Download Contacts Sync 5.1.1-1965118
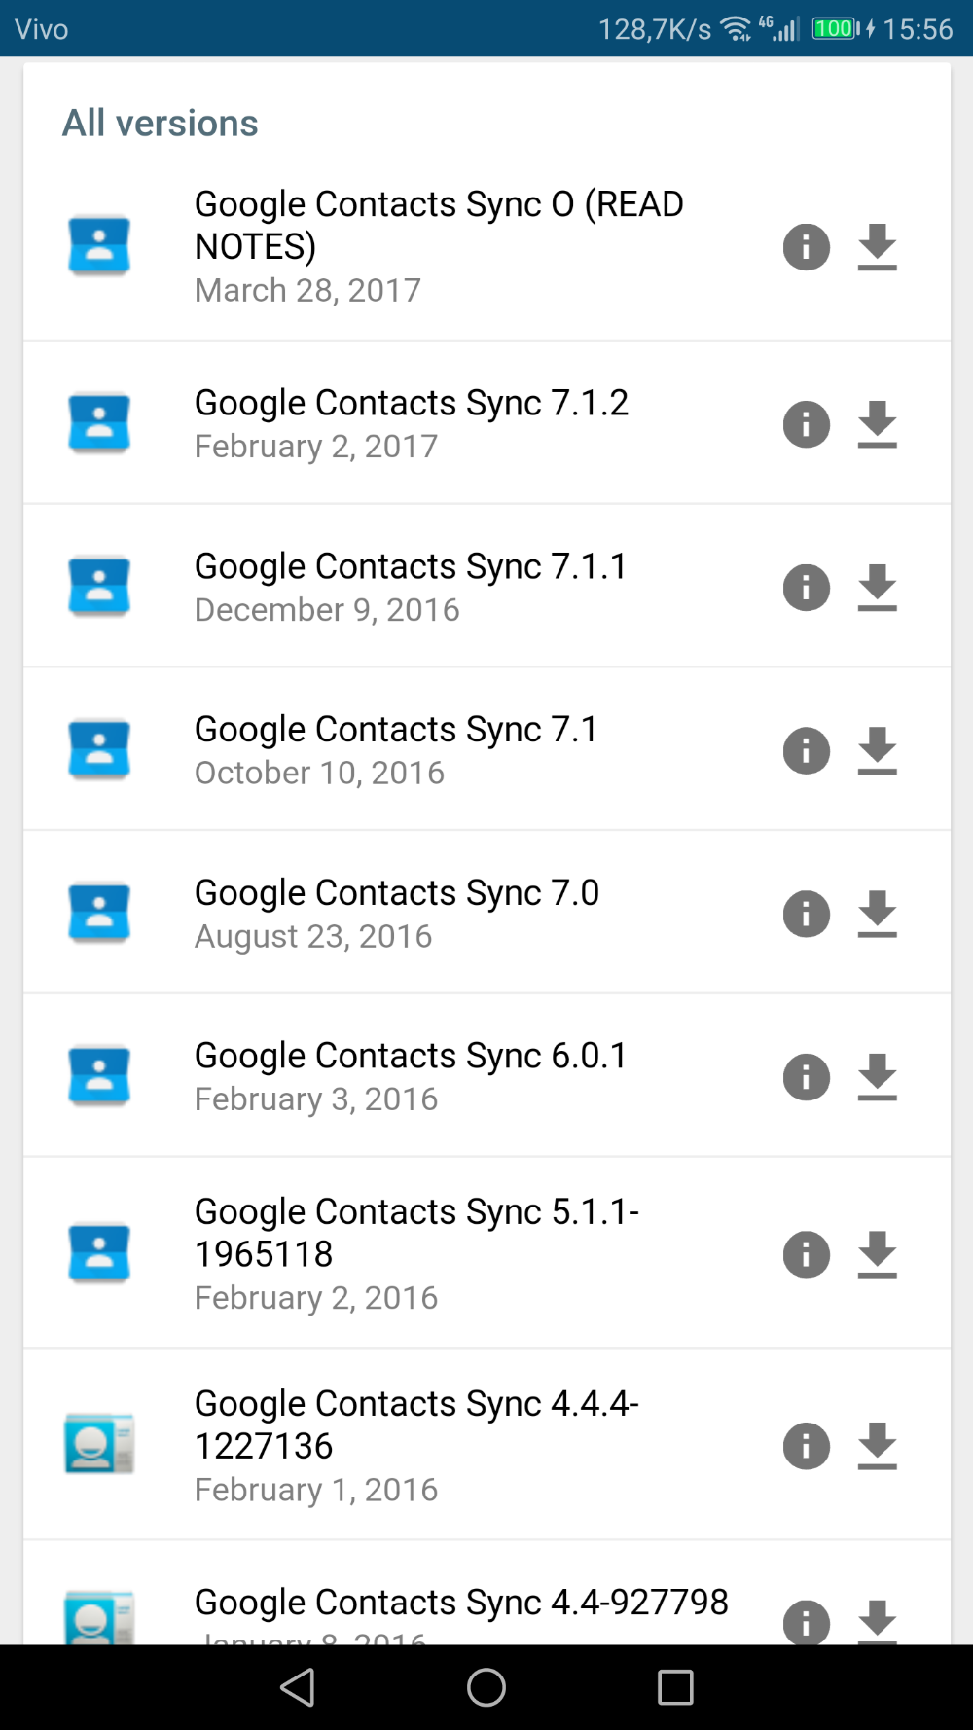This screenshot has height=1730, width=973. 877,1254
